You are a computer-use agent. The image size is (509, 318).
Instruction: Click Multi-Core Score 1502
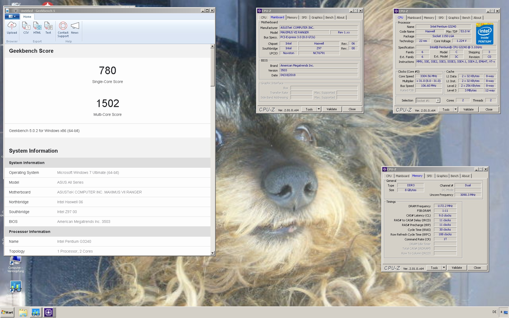pyautogui.click(x=108, y=103)
